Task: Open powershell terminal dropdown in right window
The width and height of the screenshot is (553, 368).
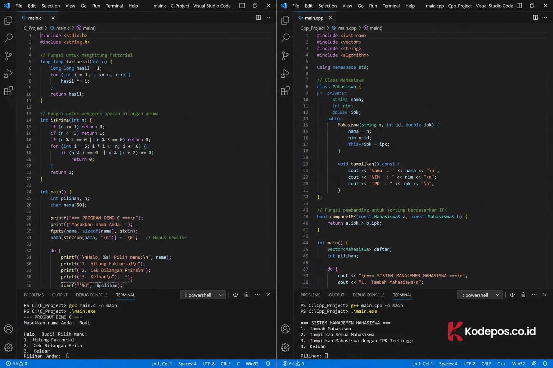Action: pyautogui.click(x=480, y=295)
